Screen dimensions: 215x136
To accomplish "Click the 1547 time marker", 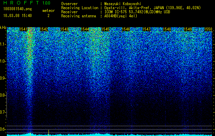I will click(x=147, y=29).
